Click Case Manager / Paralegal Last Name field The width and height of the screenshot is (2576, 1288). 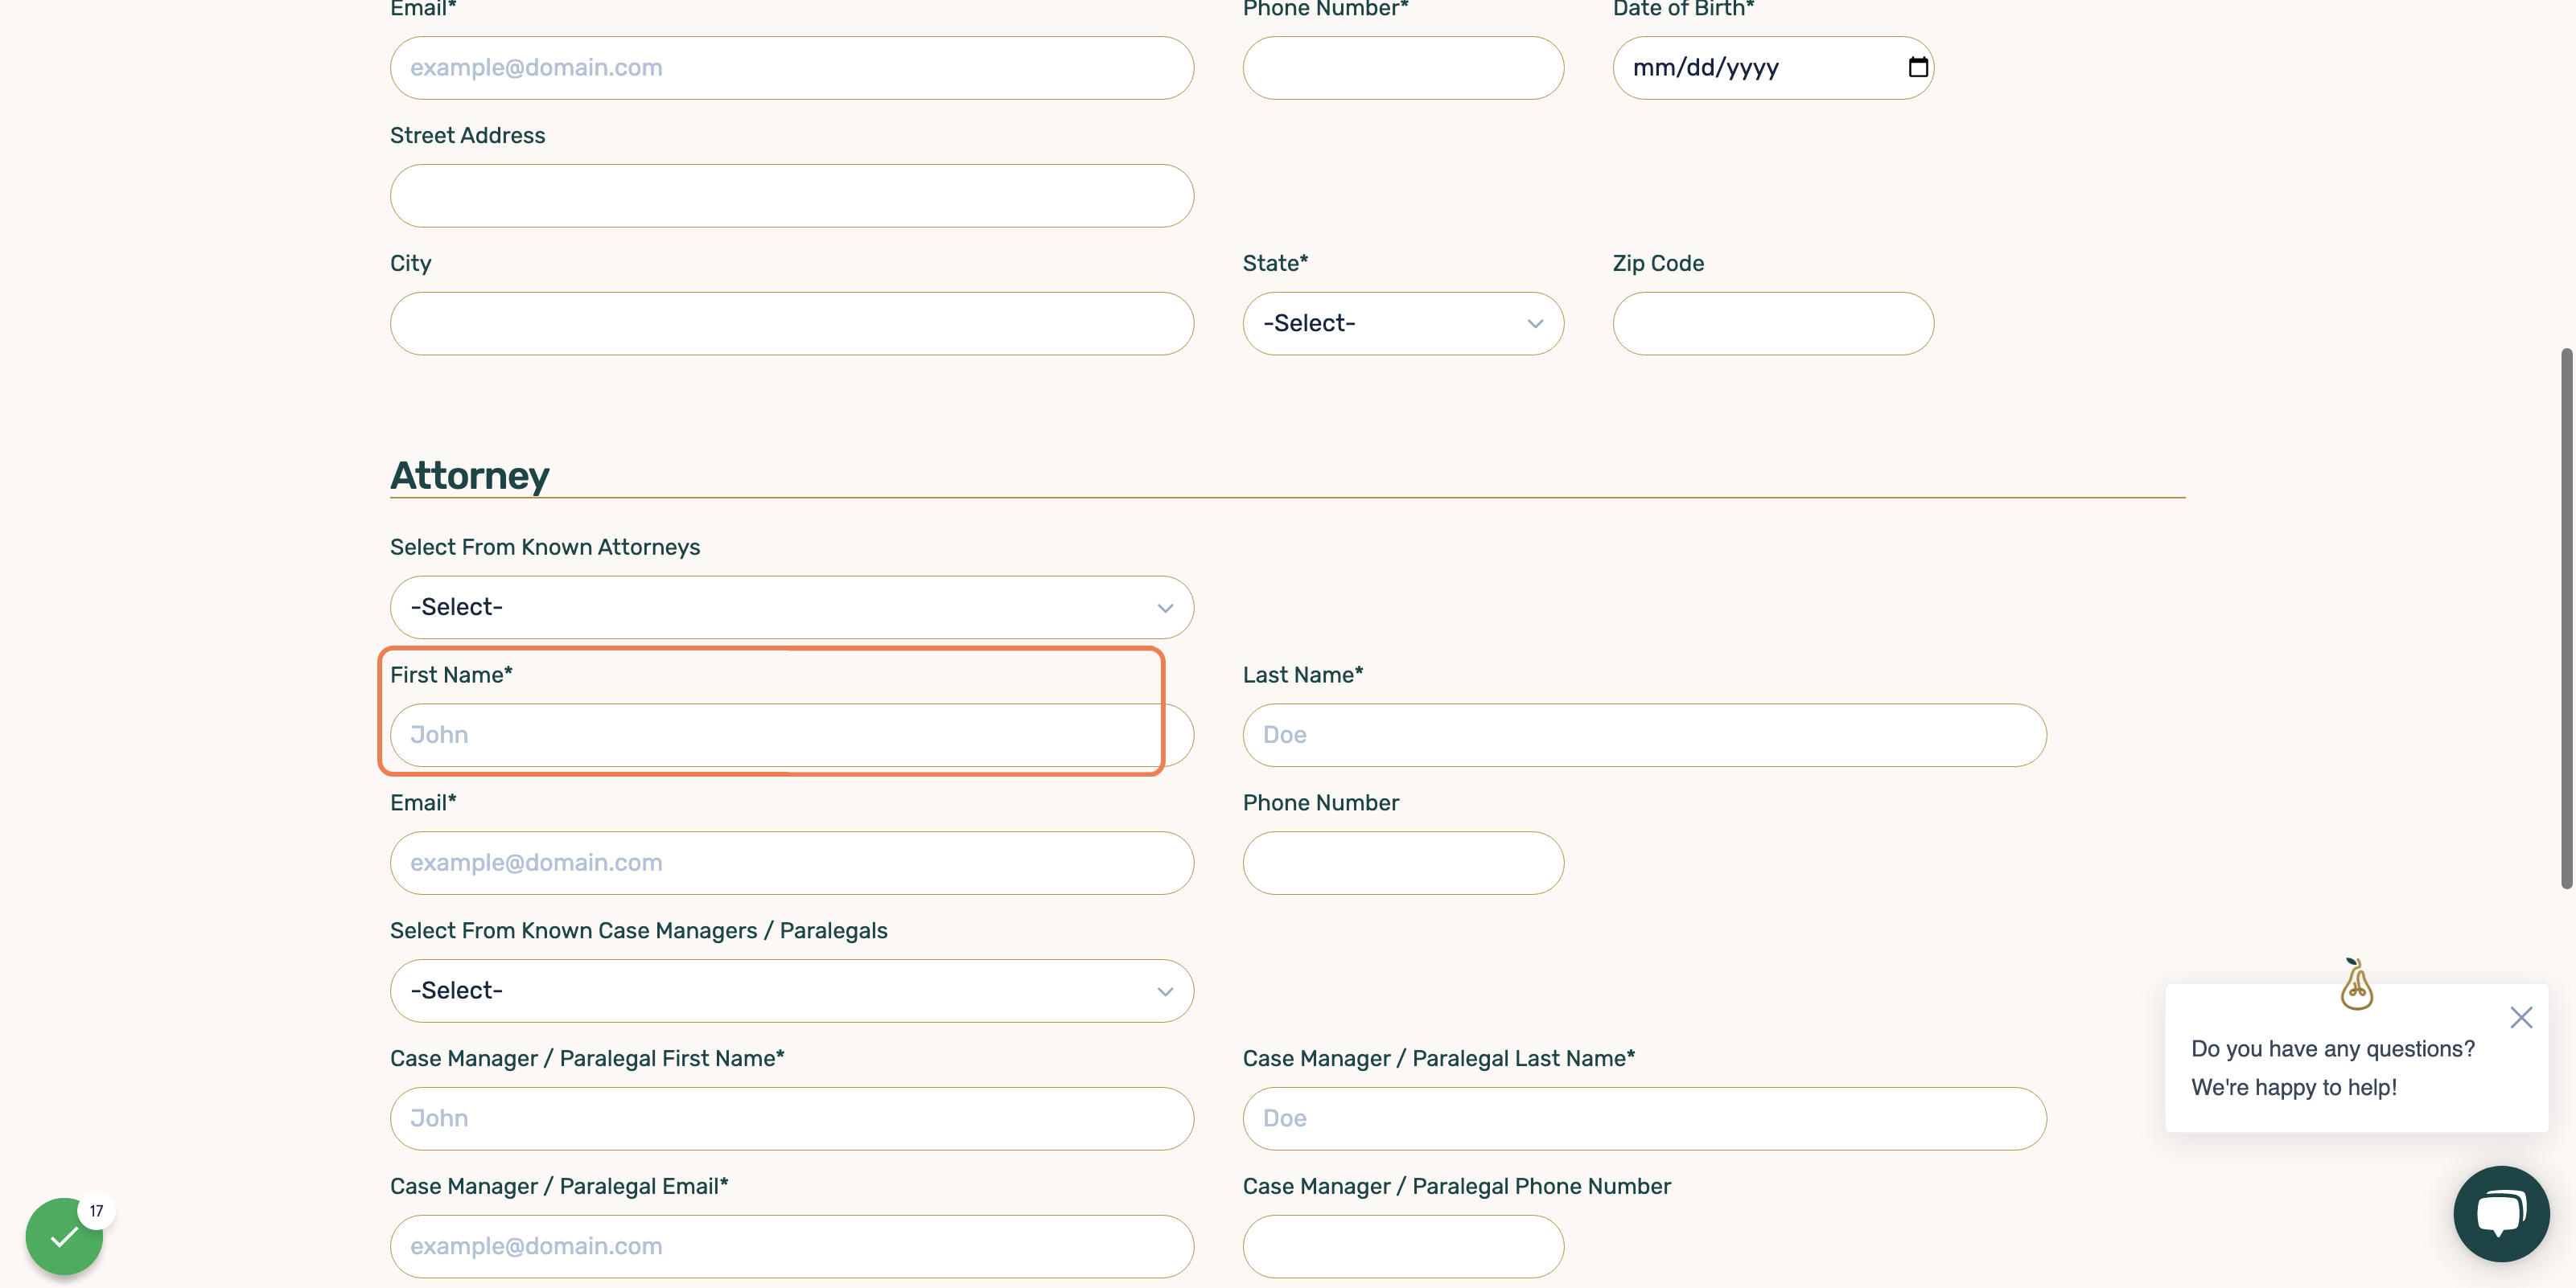pyautogui.click(x=1644, y=1118)
